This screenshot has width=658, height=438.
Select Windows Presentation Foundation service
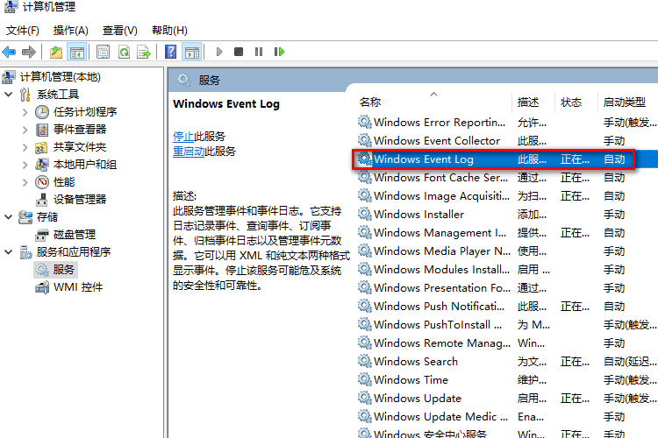(x=506, y=288)
